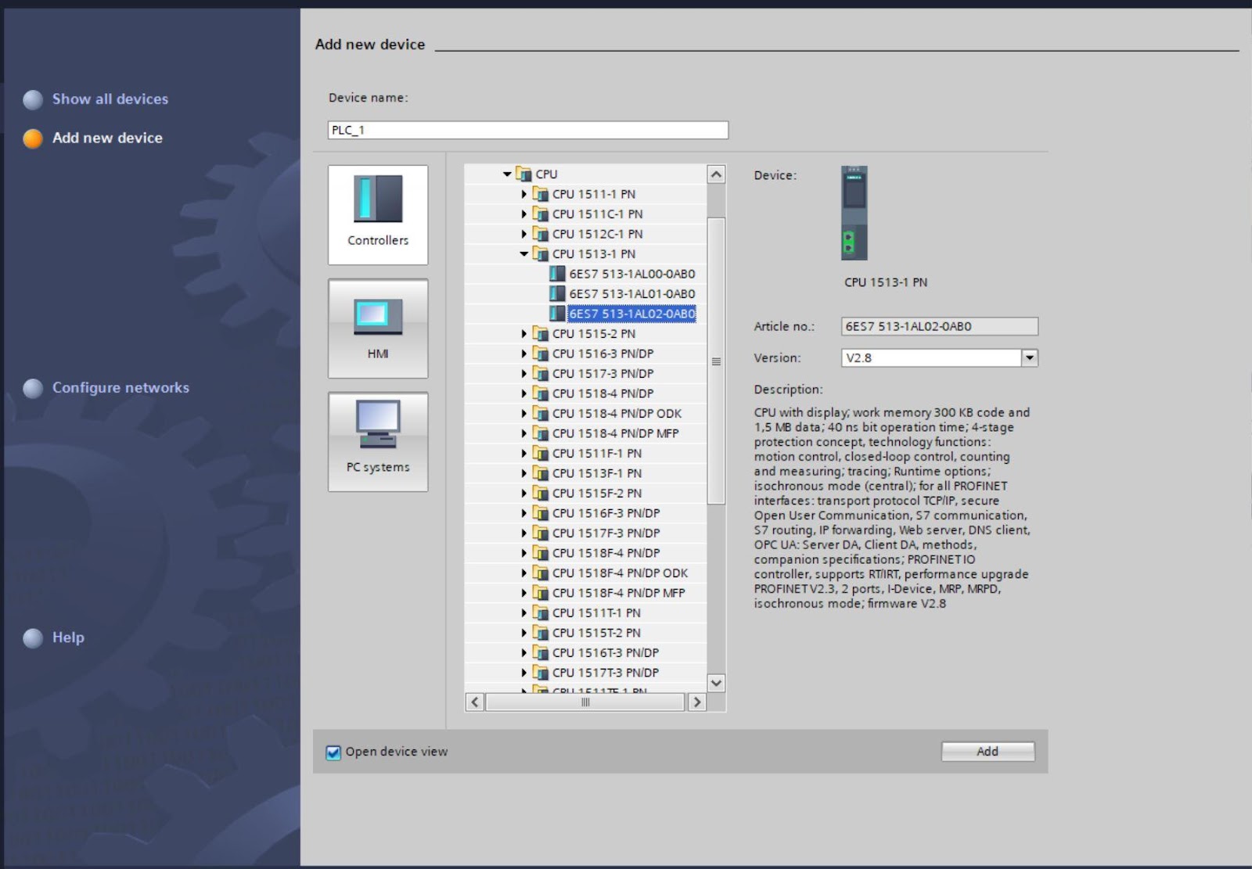Viewport: 1252px width, 869px height.
Task: Select the CPU 1511T-1 PN row
Action: (x=585, y=613)
